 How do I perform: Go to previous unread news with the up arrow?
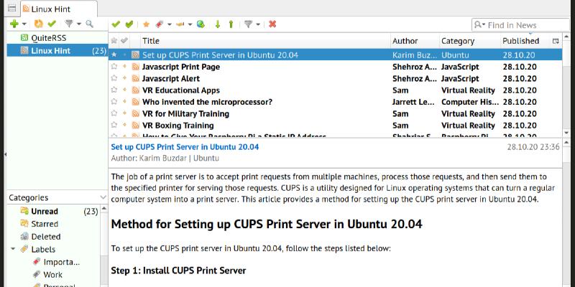(231, 24)
